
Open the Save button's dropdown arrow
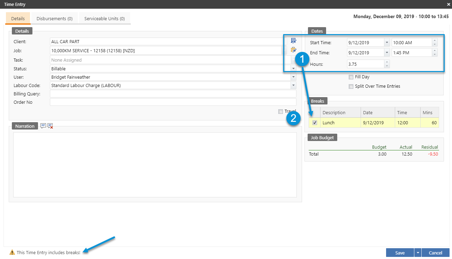[x=417, y=253]
